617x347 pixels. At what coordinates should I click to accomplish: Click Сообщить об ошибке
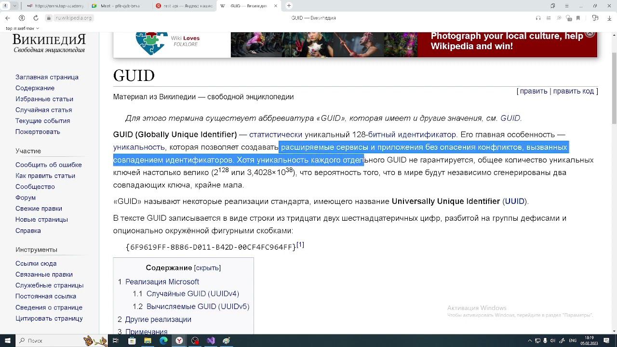point(49,165)
